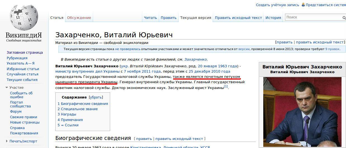Open the Форум sidebar link
The width and height of the screenshot is (346, 148).
(x=16, y=112)
